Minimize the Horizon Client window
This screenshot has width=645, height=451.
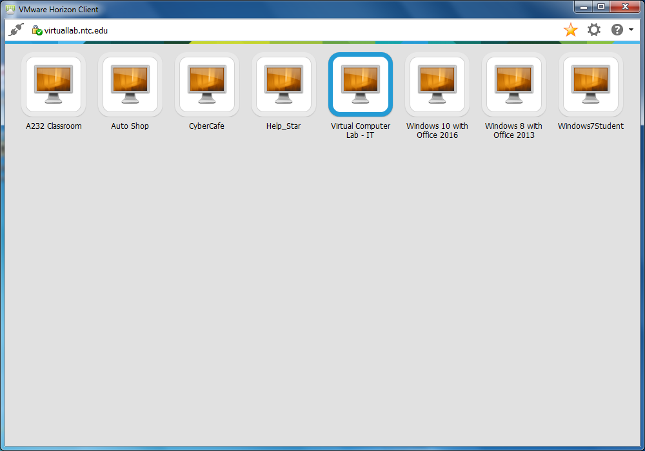click(x=584, y=6)
